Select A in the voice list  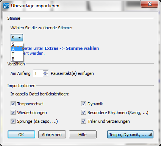click(x=17, y=49)
